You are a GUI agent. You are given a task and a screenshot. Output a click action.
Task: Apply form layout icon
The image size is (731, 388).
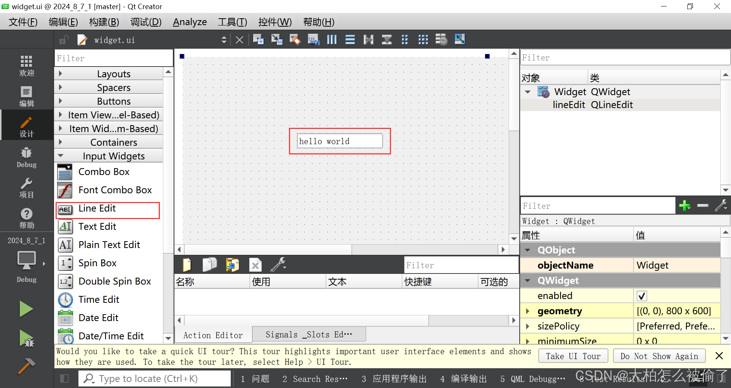pyautogui.click(x=405, y=40)
